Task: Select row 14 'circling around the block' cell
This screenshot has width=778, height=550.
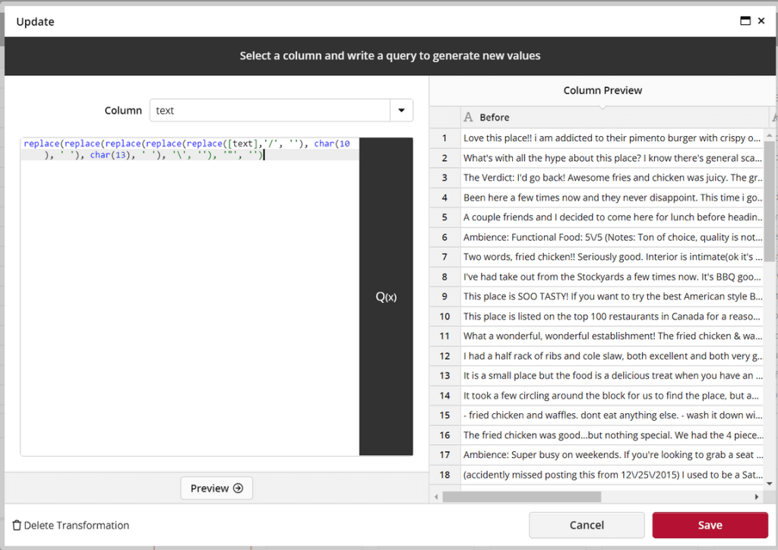Action: 612,395
